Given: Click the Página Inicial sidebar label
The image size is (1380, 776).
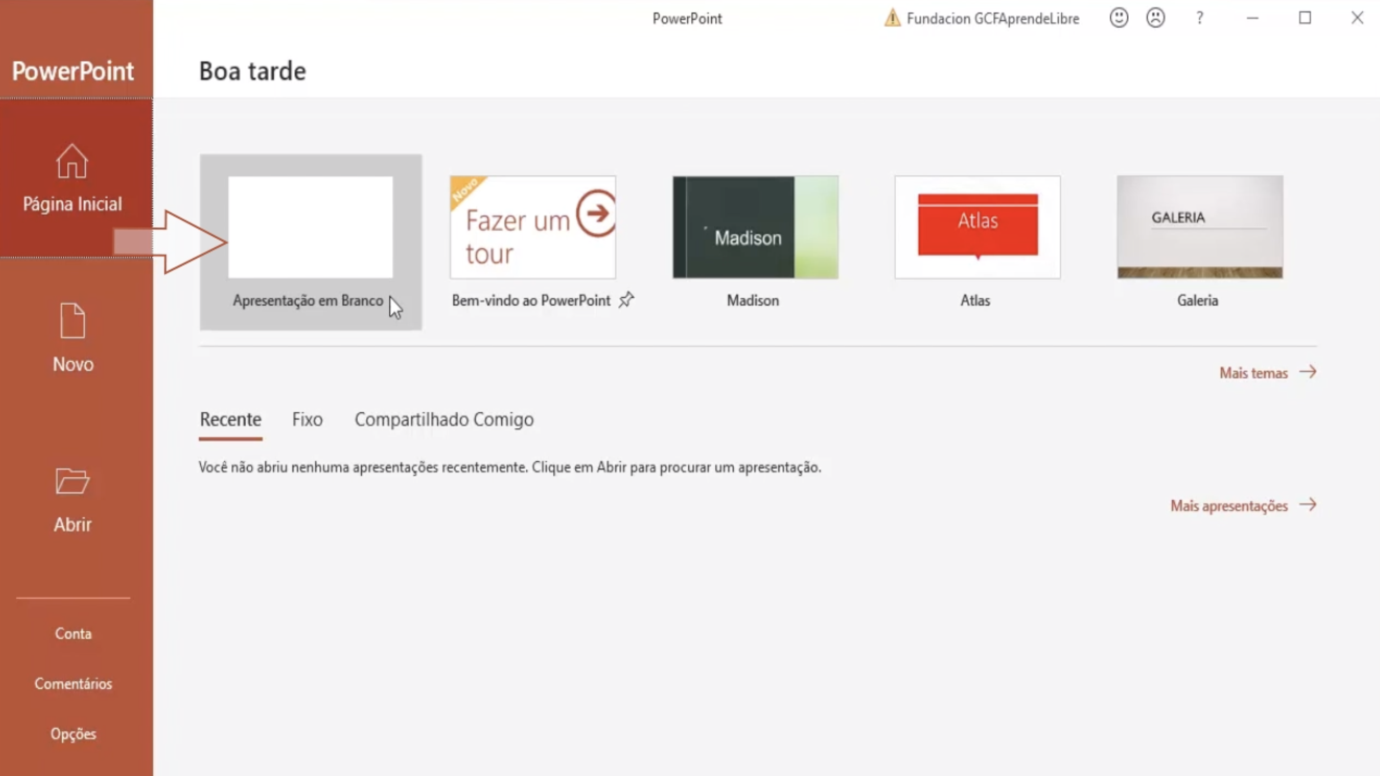Looking at the screenshot, I should pos(72,204).
